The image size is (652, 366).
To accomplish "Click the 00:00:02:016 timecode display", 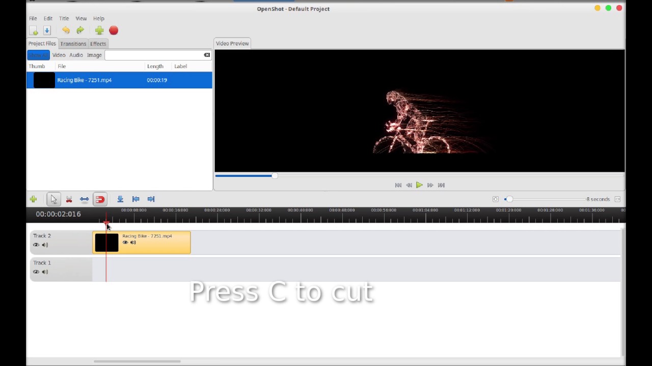I will pos(58,215).
